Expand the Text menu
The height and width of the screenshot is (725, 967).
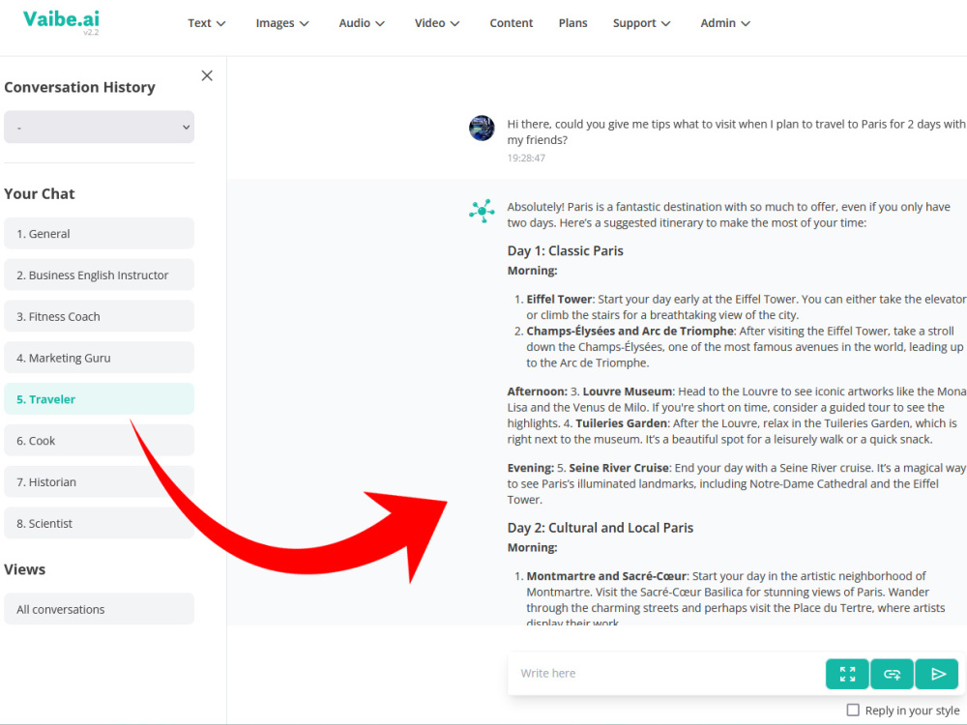coord(207,23)
